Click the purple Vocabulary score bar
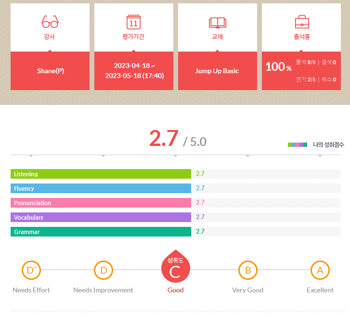 (x=101, y=217)
